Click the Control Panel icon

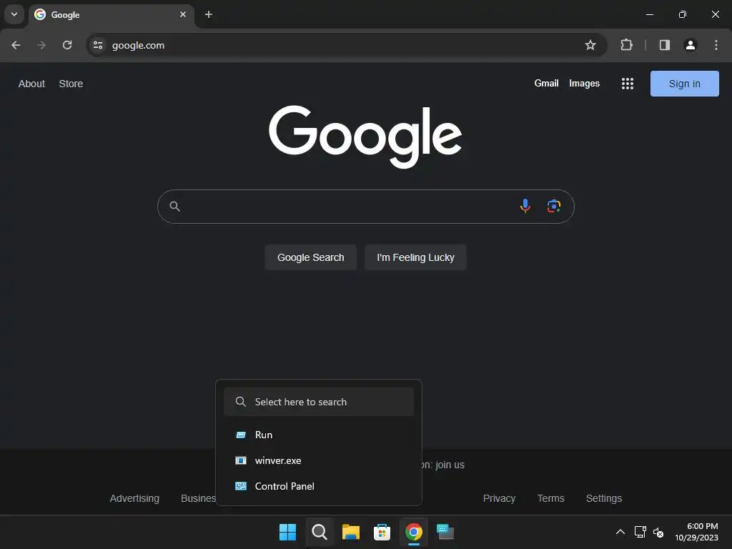pos(240,486)
